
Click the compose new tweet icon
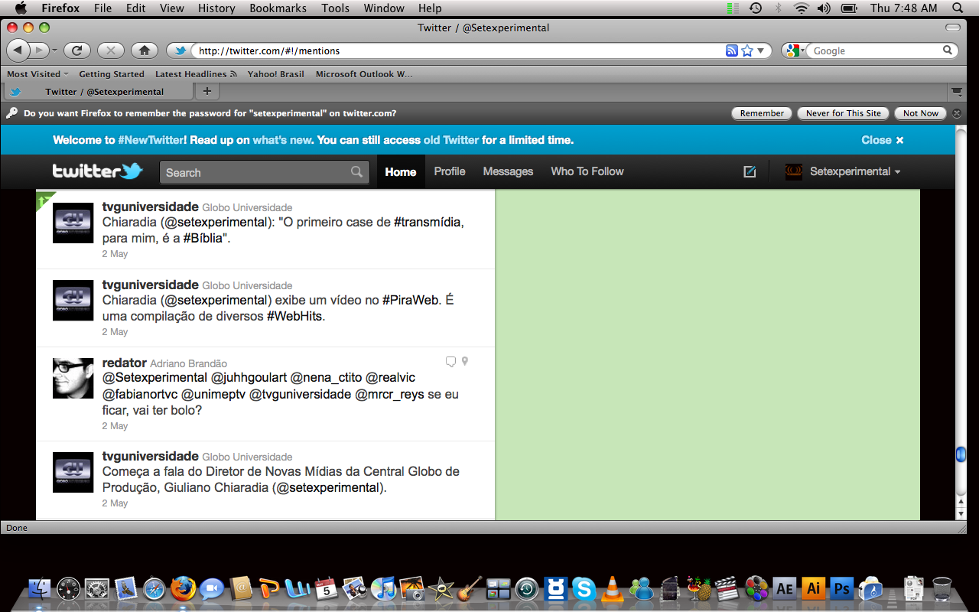750,172
